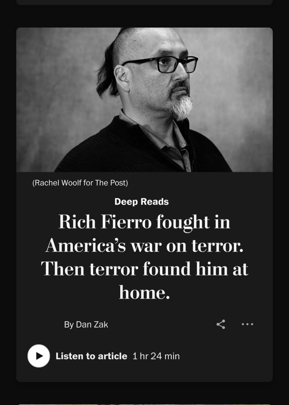The width and height of the screenshot is (289, 405).
Task: Open the three-dot more options menu
Action: 247,324
